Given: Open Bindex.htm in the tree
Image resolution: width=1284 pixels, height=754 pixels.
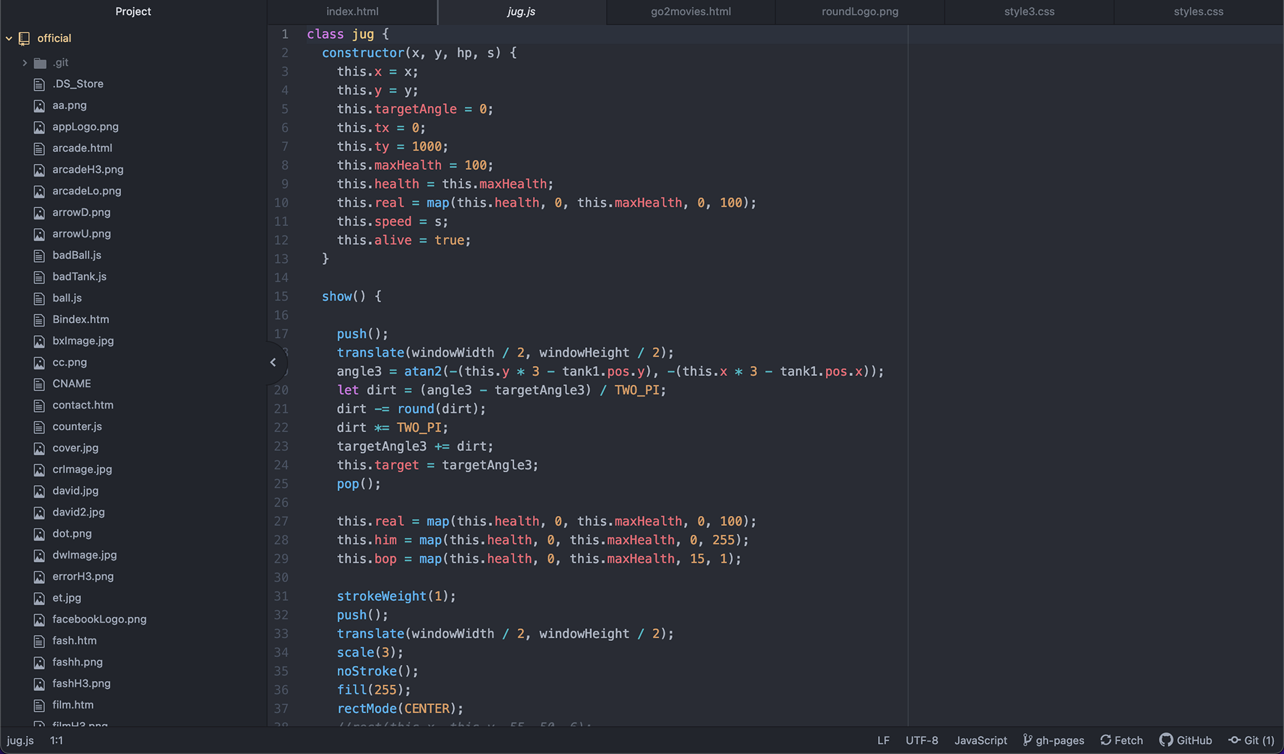Looking at the screenshot, I should point(81,320).
